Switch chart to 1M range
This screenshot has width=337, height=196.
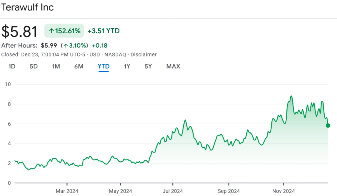(56, 66)
